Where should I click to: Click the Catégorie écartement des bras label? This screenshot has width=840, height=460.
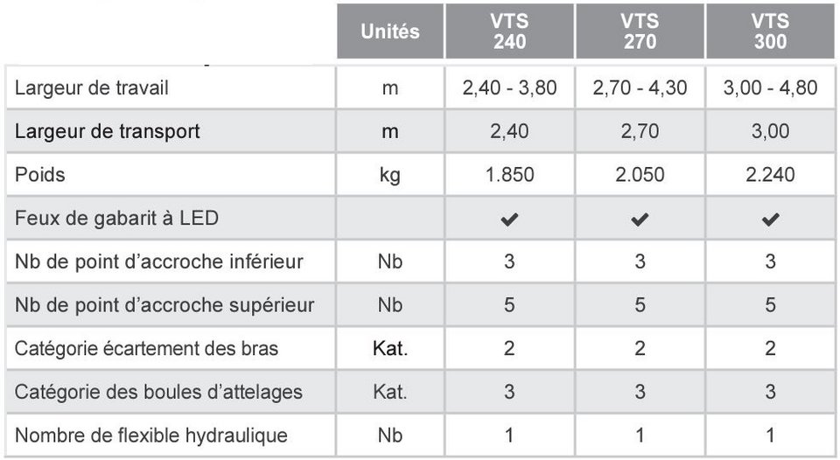click(x=146, y=349)
